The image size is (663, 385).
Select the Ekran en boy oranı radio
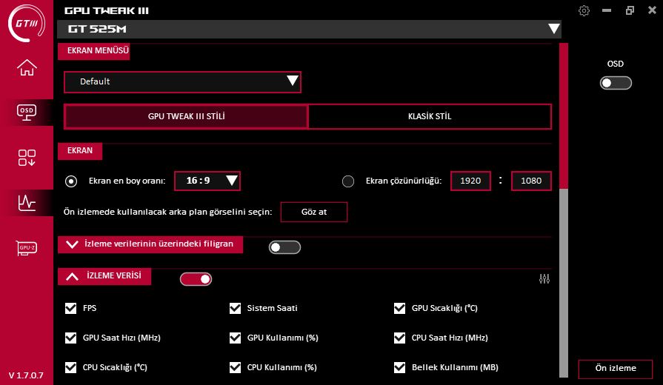(71, 181)
